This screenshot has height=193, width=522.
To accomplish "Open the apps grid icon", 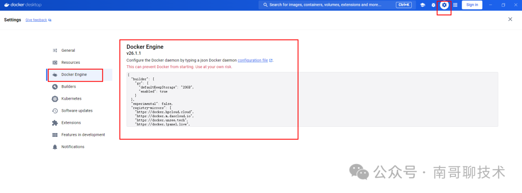I will tap(455, 5).
